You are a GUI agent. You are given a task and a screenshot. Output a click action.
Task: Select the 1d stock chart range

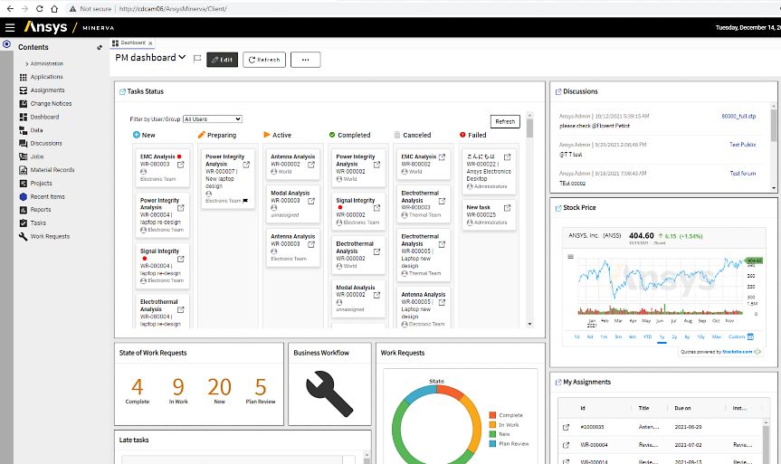coord(576,337)
